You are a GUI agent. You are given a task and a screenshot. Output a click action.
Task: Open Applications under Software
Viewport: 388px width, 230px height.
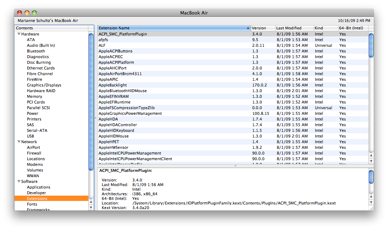39,187
